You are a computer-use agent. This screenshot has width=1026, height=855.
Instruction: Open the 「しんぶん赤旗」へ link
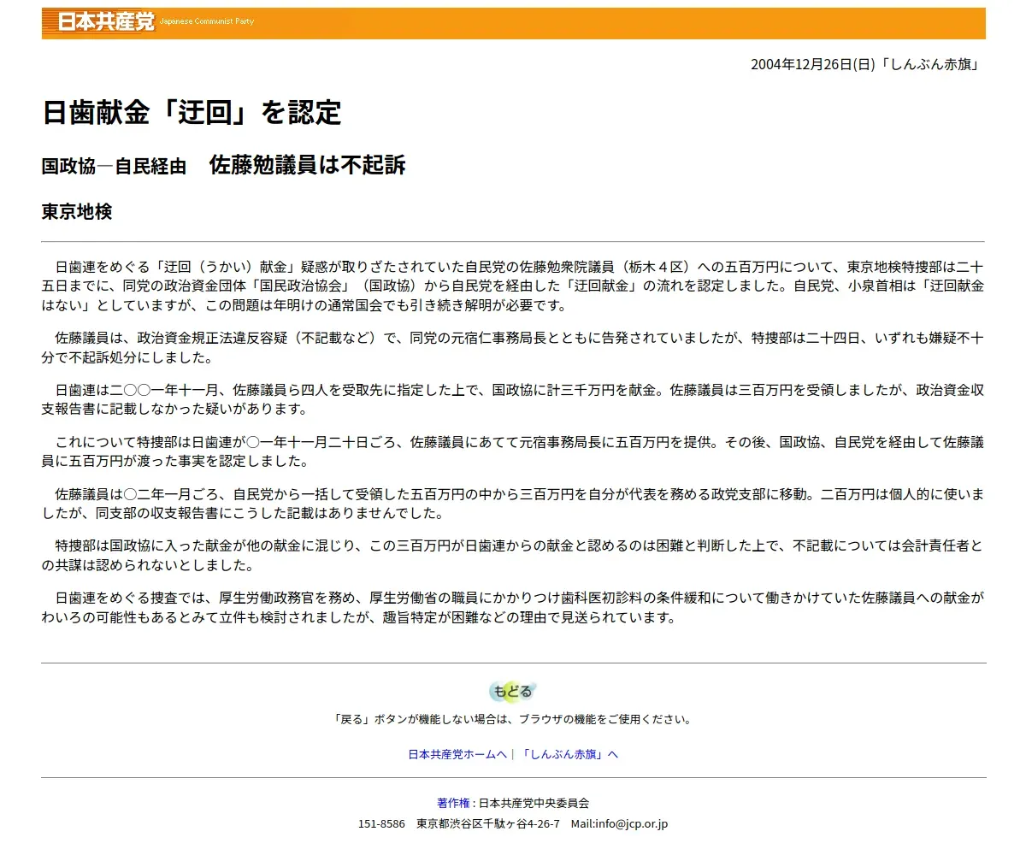click(x=569, y=754)
